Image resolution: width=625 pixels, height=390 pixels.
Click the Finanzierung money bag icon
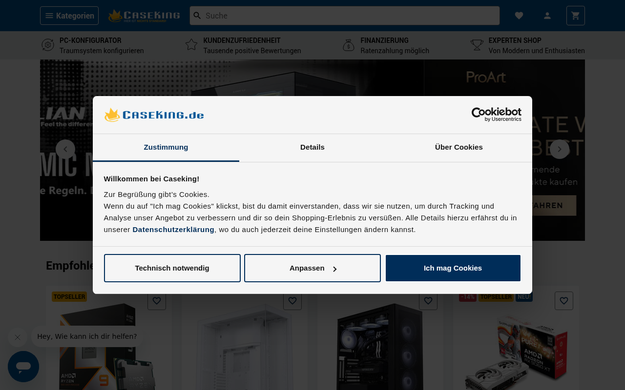tap(349, 45)
